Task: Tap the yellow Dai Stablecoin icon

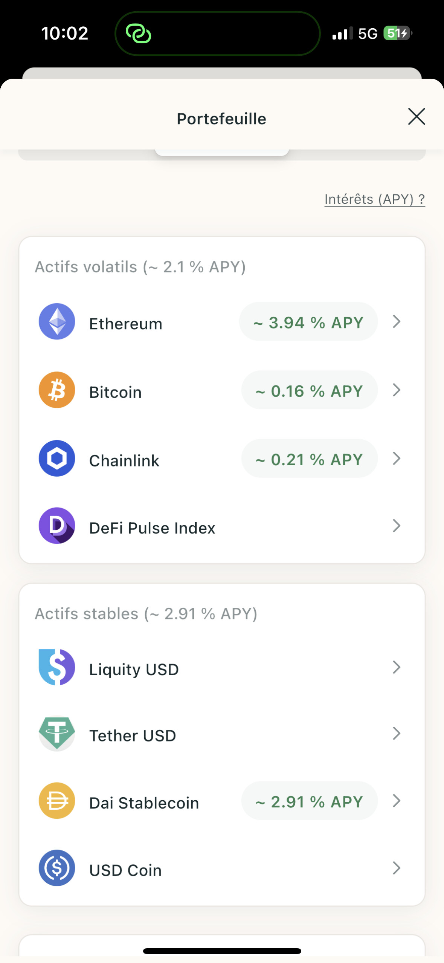Action: (x=57, y=801)
